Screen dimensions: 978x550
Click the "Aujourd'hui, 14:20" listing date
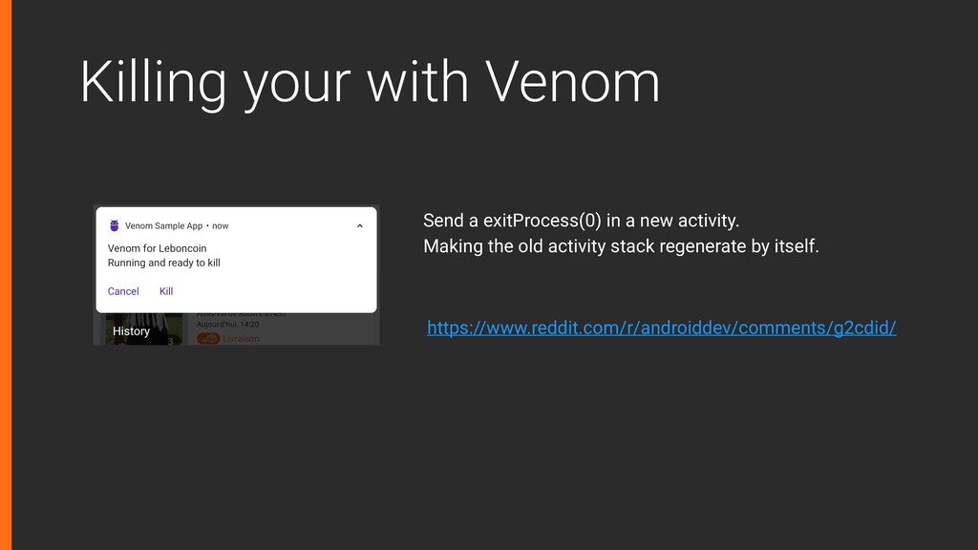227,325
